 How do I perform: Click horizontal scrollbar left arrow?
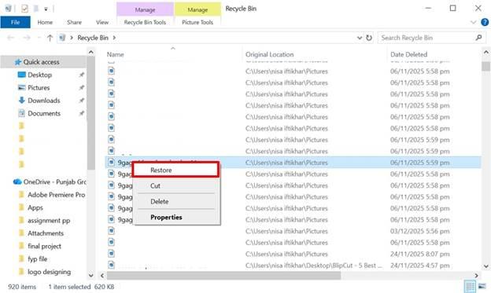(102, 276)
